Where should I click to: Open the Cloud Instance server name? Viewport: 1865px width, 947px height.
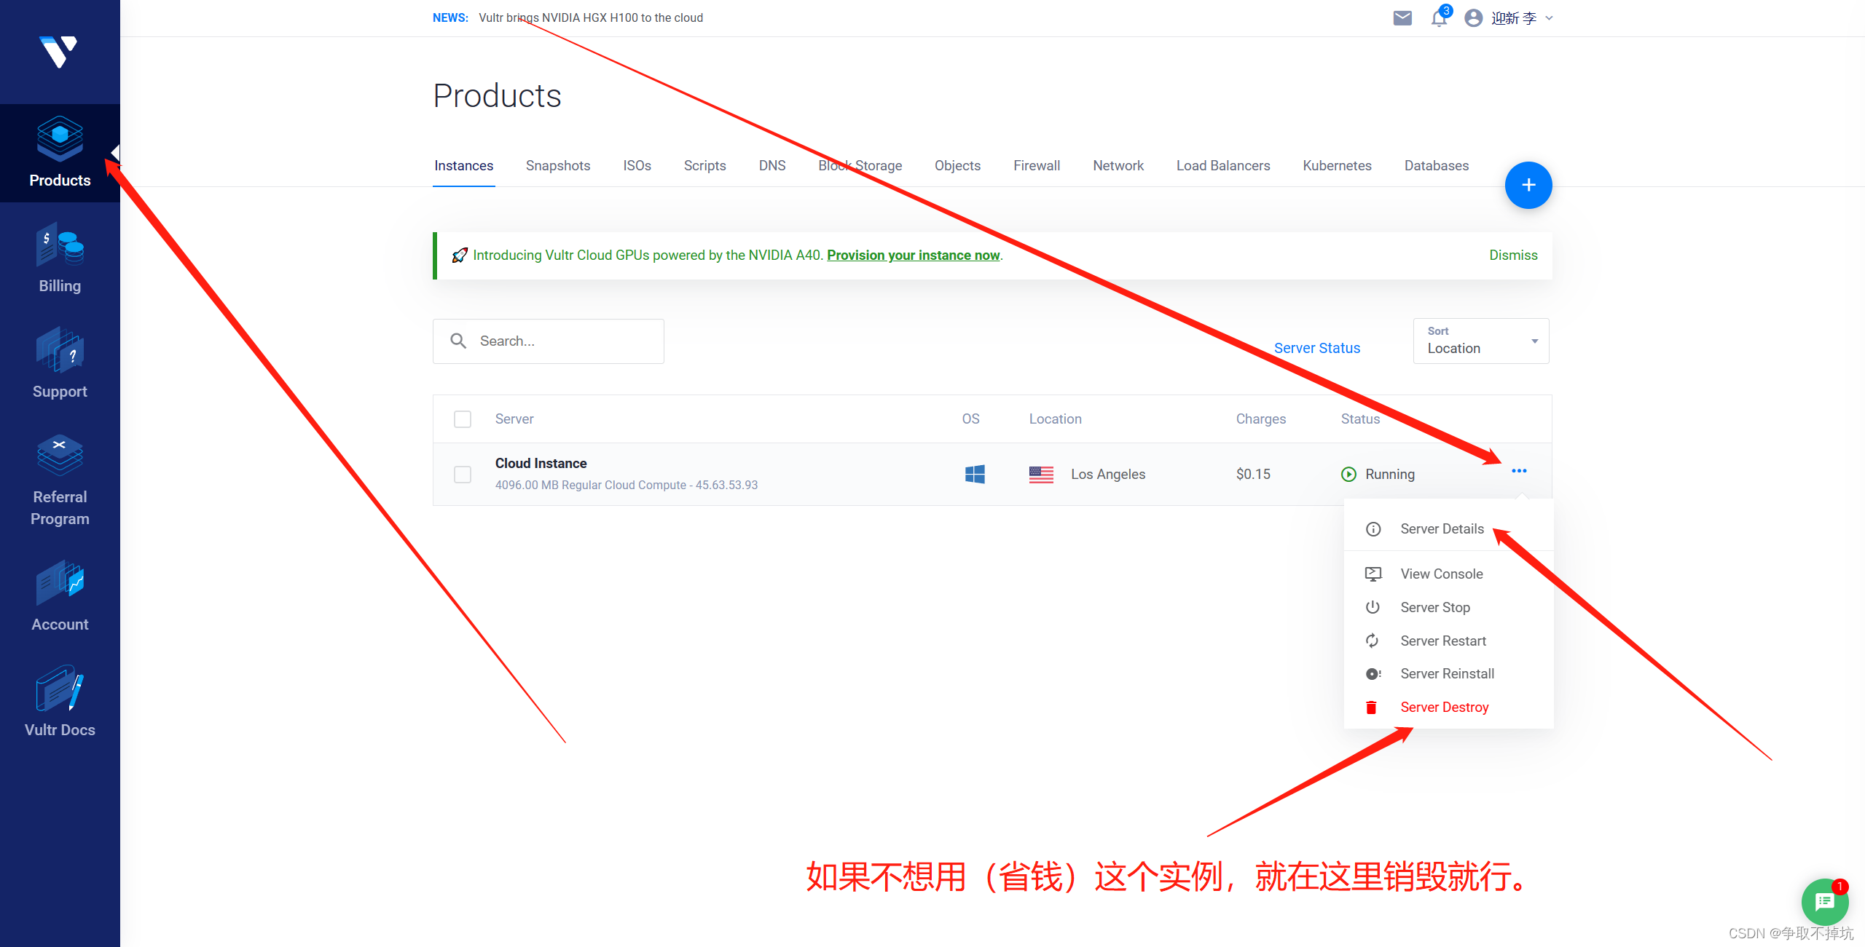click(541, 464)
